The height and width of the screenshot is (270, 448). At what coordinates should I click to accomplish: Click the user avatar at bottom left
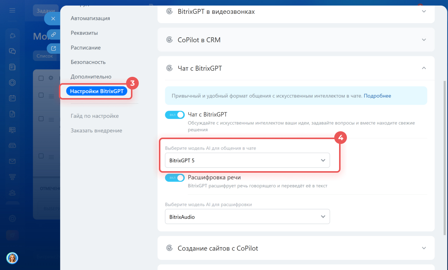(x=12, y=258)
